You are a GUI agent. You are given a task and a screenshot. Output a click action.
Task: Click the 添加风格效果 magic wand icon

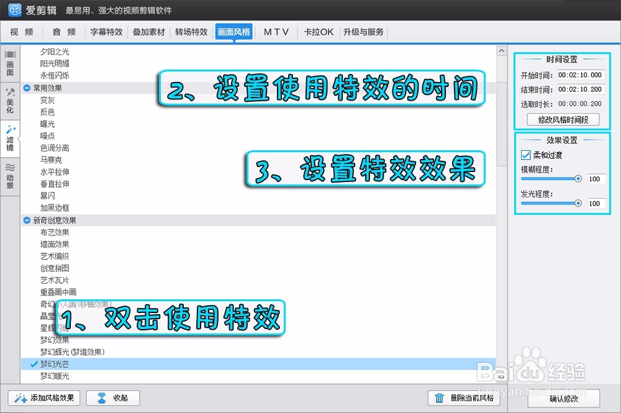(x=20, y=398)
